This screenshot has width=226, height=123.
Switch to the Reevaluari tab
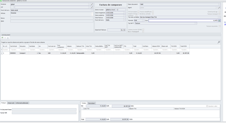tap(91, 103)
